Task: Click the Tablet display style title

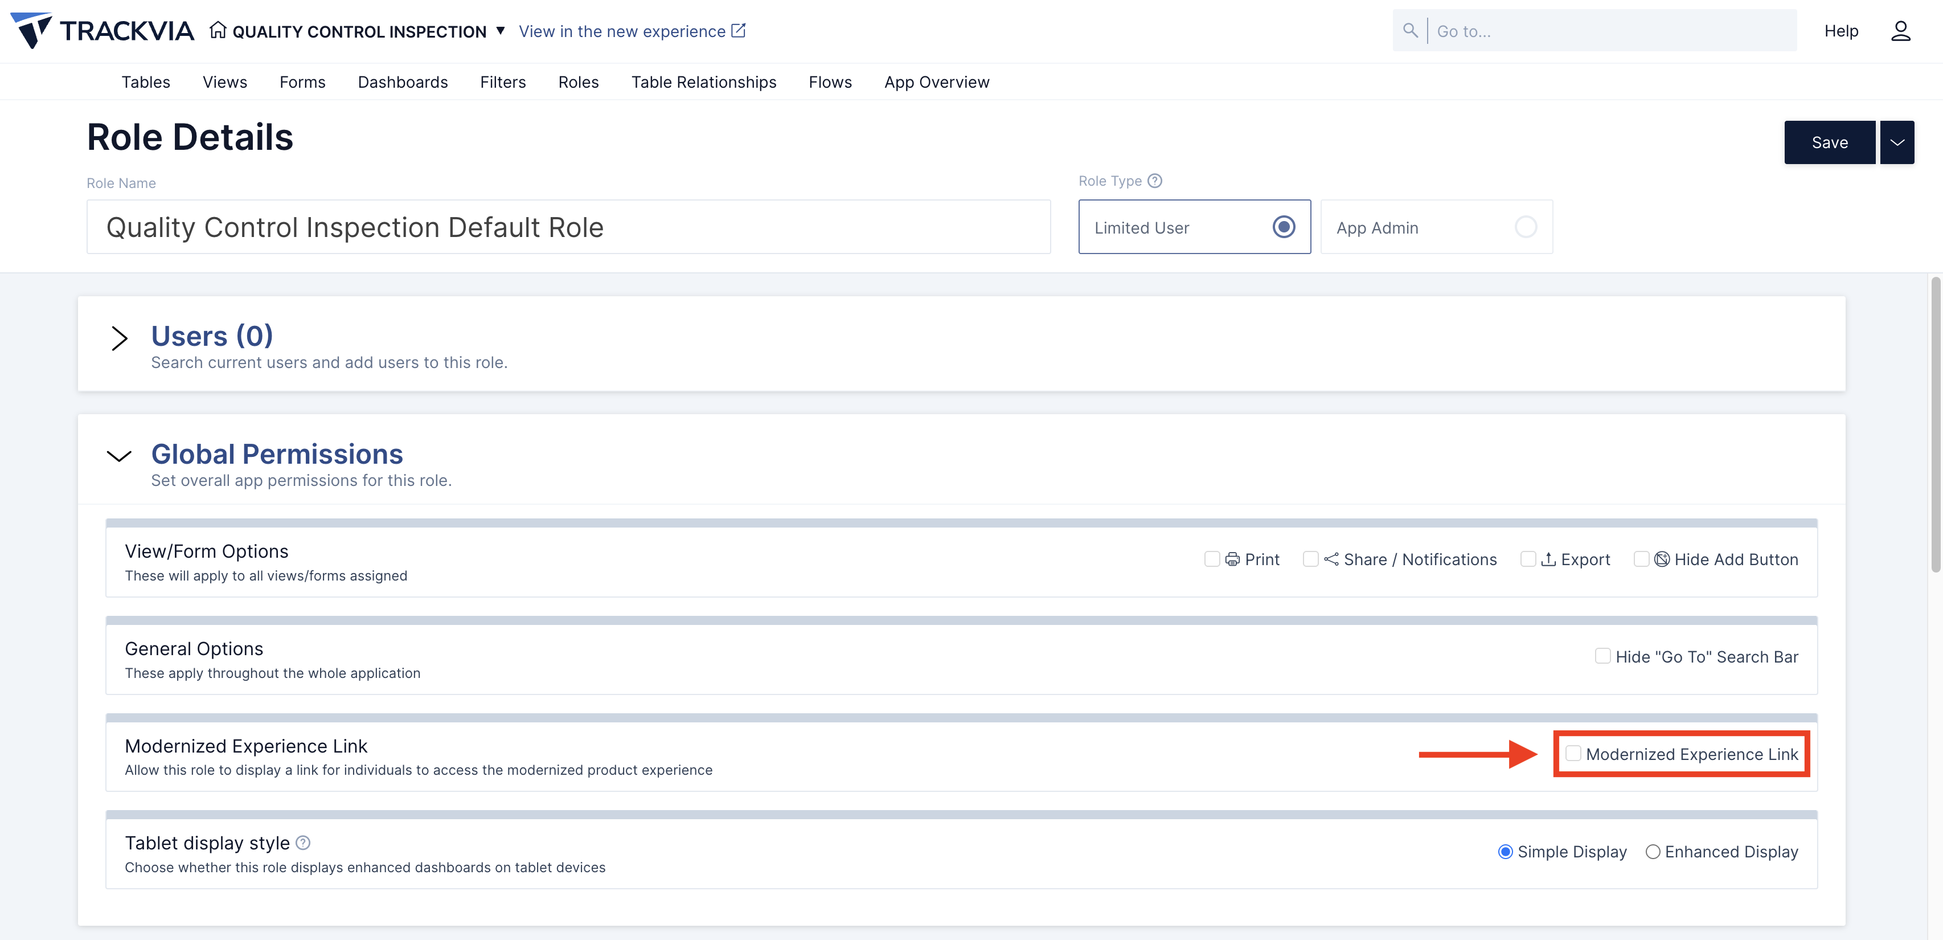Action: pos(207,843)
